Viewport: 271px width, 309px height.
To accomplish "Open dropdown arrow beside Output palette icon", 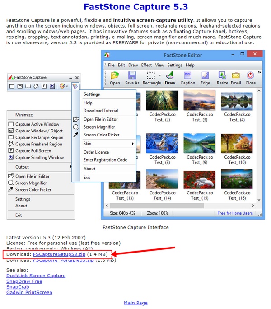I will (x=67, y=86).
